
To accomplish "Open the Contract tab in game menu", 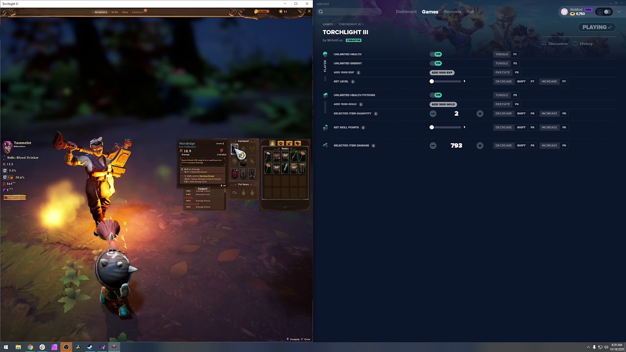I will (x=138, y=12).
